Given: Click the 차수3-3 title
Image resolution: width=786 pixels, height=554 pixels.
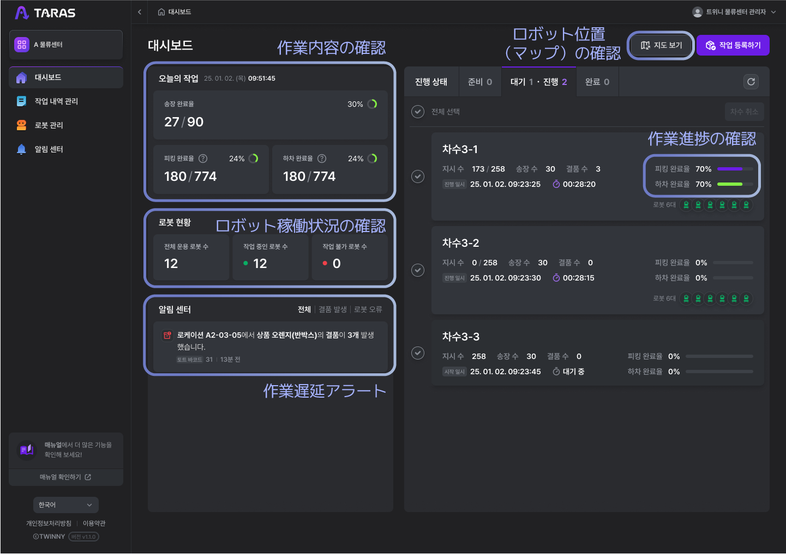Looking at the screenshot, I should 461,337.
